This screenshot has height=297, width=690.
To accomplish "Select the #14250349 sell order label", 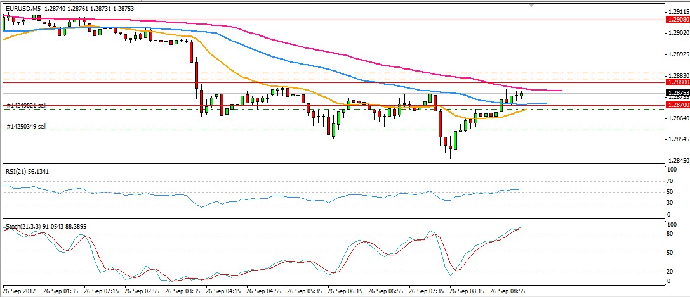I will tap(27, 126).
